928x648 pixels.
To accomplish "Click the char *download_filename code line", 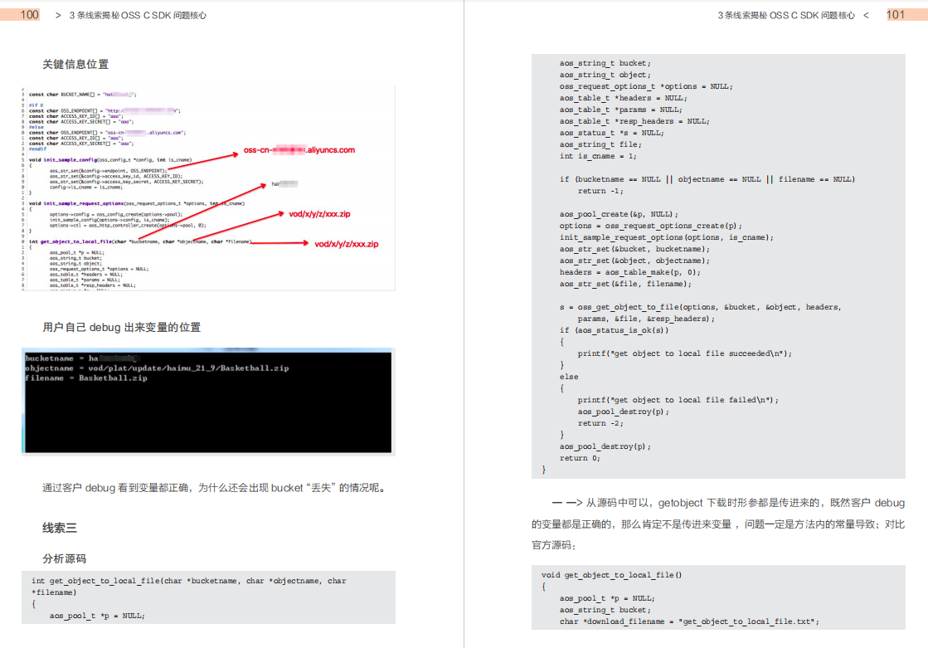I will coord(689,621).
